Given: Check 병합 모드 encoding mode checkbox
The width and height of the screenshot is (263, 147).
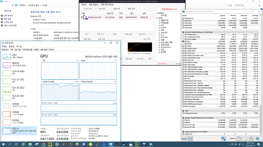Looking at the screenshot, I should (x=126, y=9).
